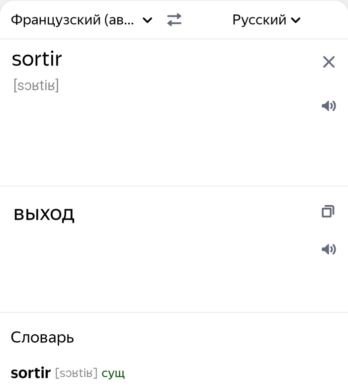The width and height of the screenshot is (348, 389).
Task: Listen to the Russian translation audio
Action: pyautogui.click(x=329, y=249)
